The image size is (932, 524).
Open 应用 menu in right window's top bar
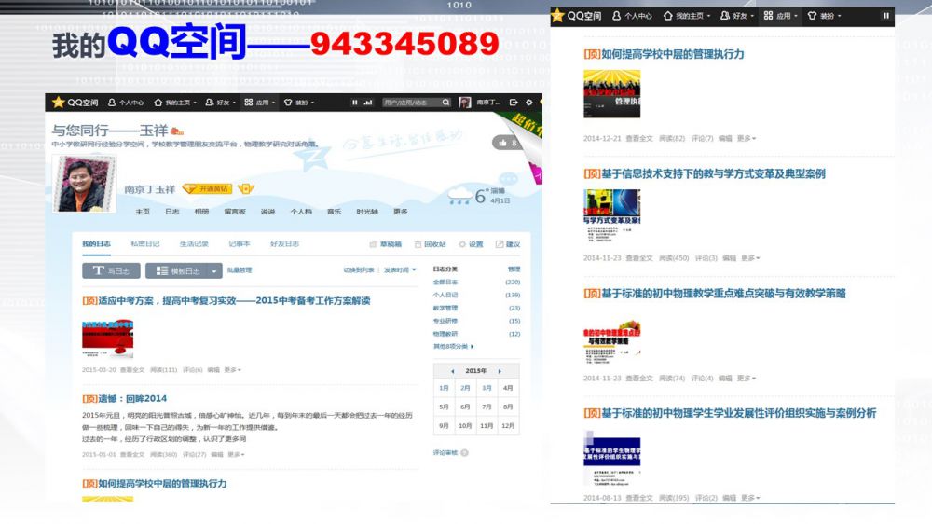(x=776, y=16)
